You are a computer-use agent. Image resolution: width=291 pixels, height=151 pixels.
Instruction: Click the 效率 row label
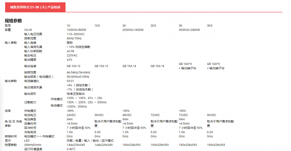[x=8, y=111]
